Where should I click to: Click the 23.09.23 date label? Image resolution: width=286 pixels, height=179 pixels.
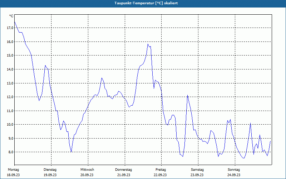coord(197,175)
